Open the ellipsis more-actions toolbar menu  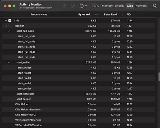(x=82, y=6)
